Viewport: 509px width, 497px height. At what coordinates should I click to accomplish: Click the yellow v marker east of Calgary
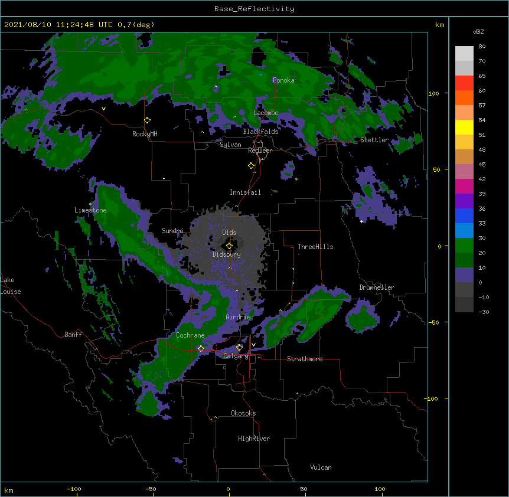point(253,345)
